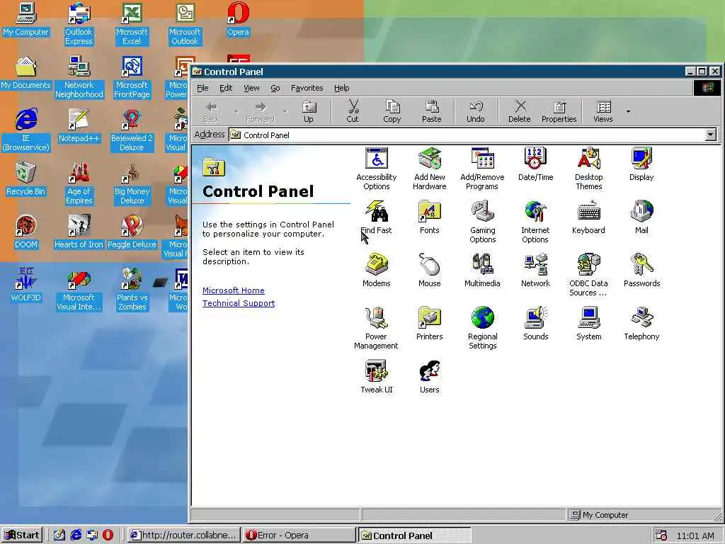Image resolution: width=725 pixels, height=544 pixels.
Task: Open Desktop Themes applet
Action: [588, 169]
